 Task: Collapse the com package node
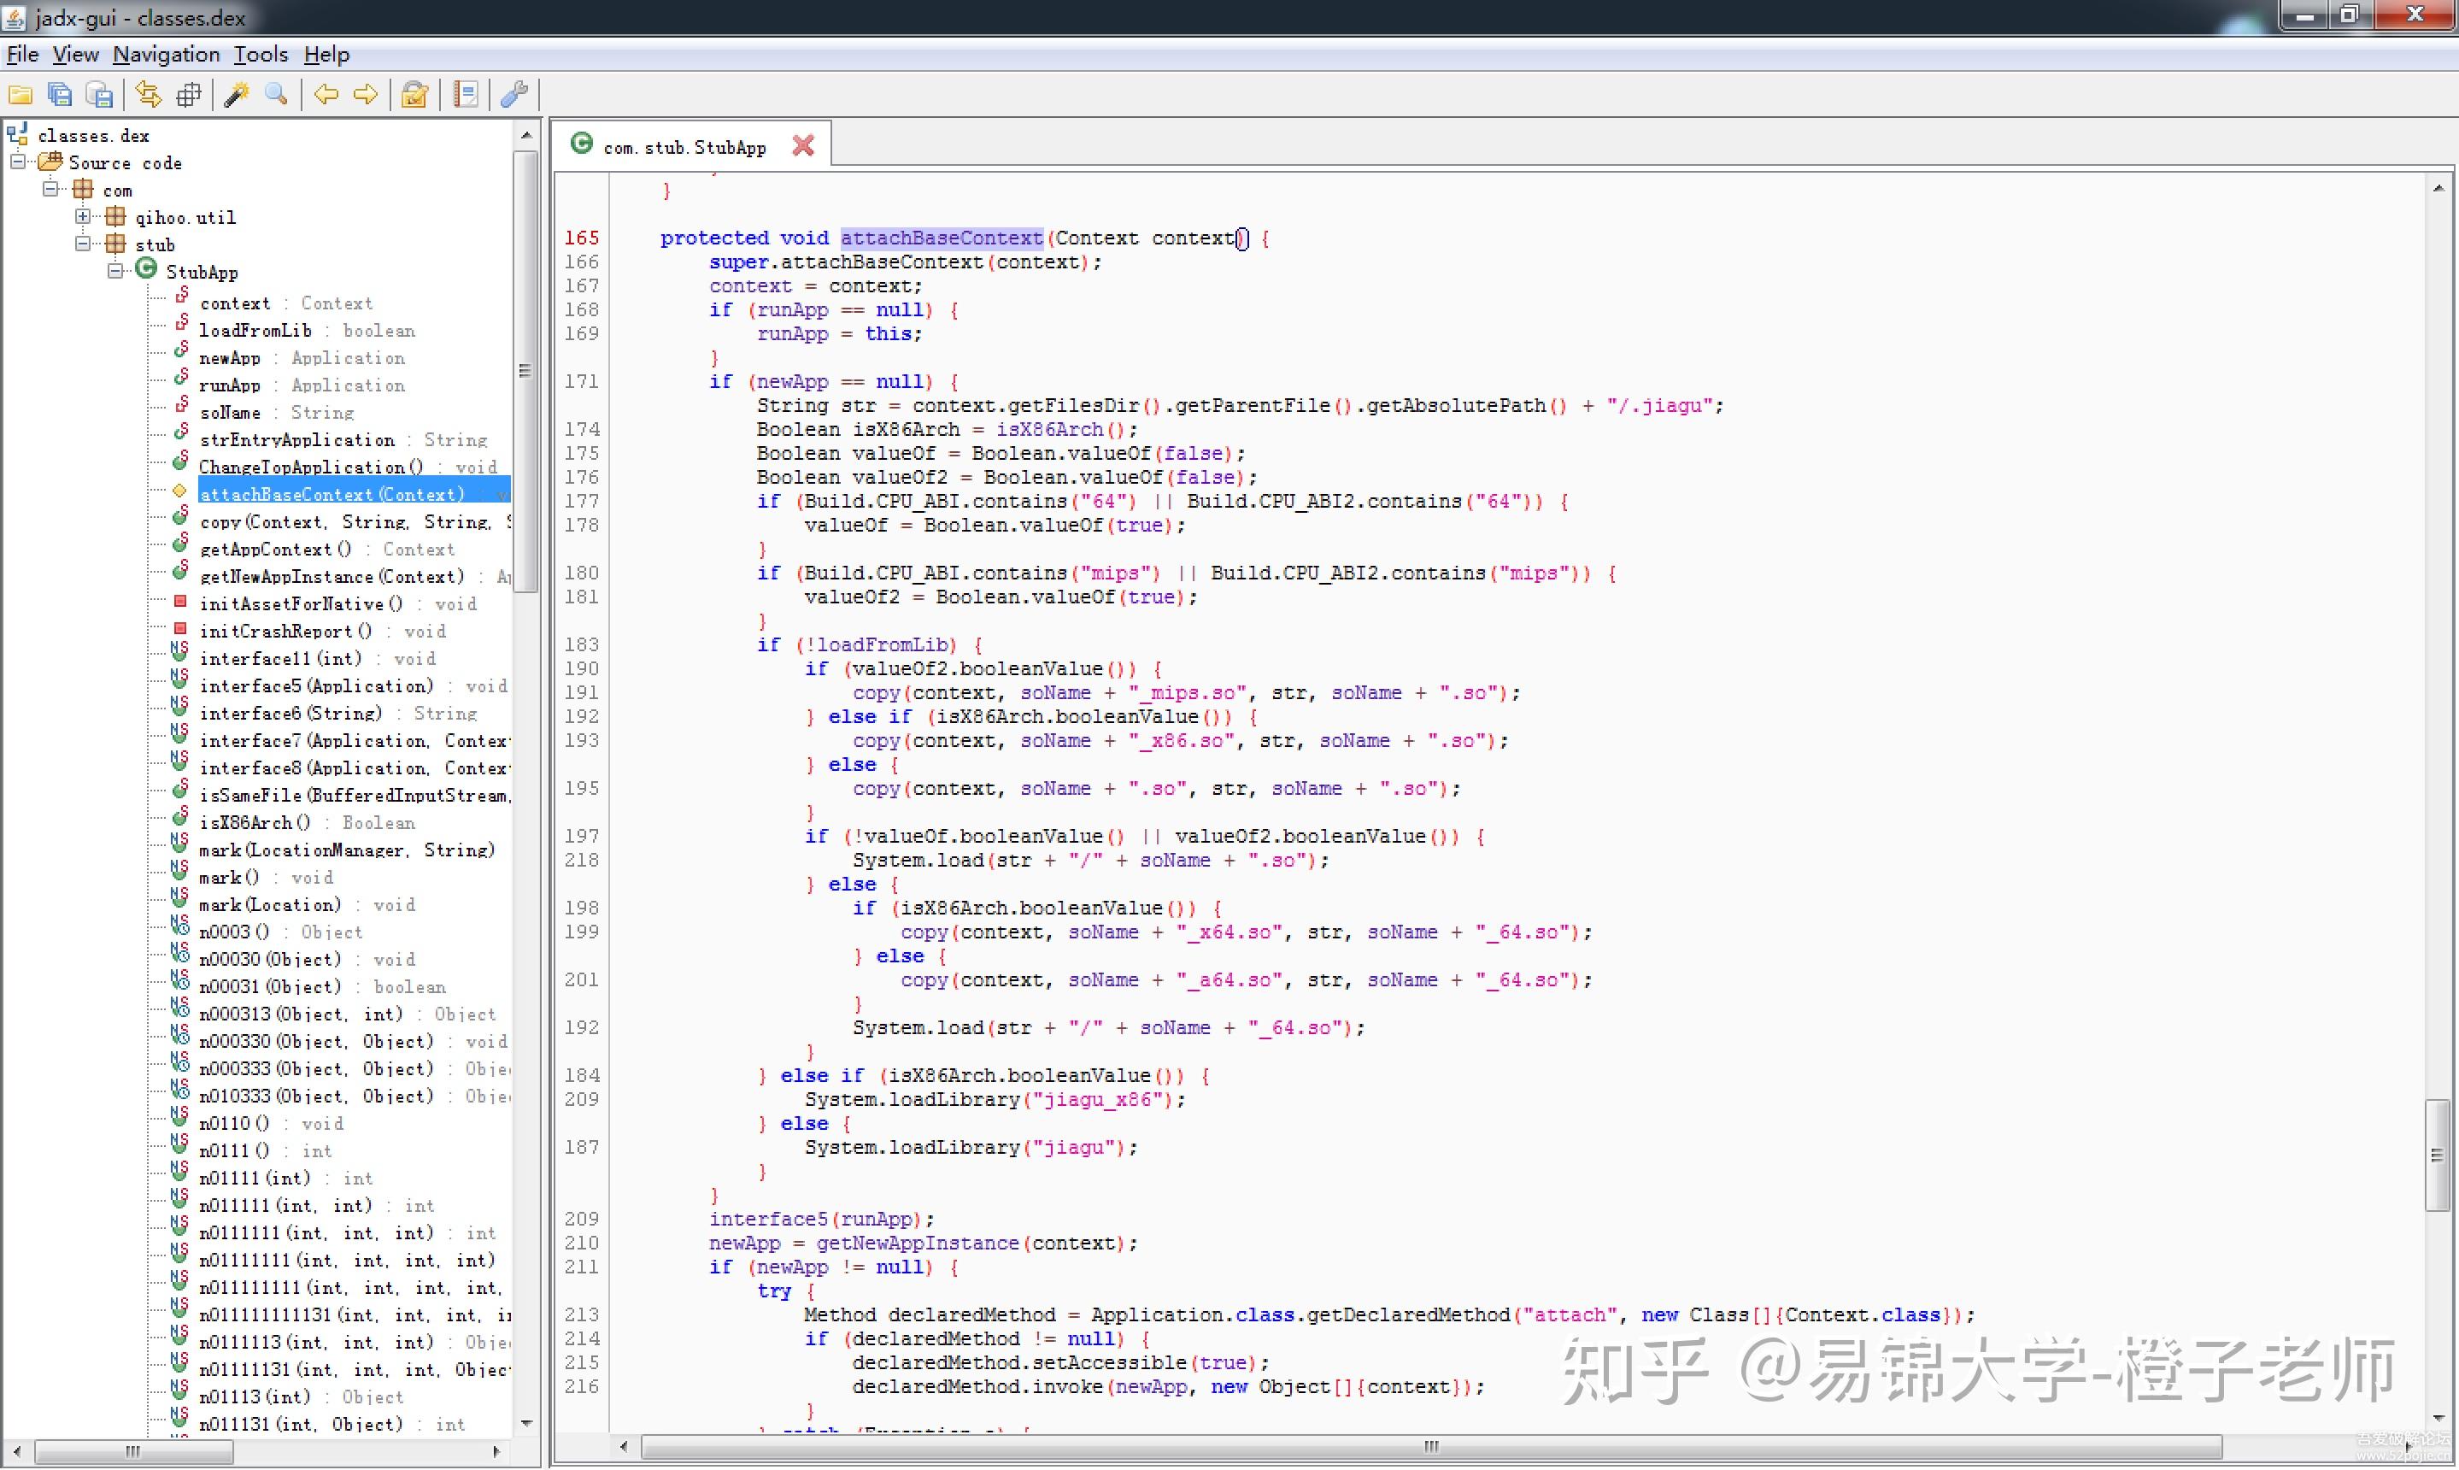click(50, 189)
